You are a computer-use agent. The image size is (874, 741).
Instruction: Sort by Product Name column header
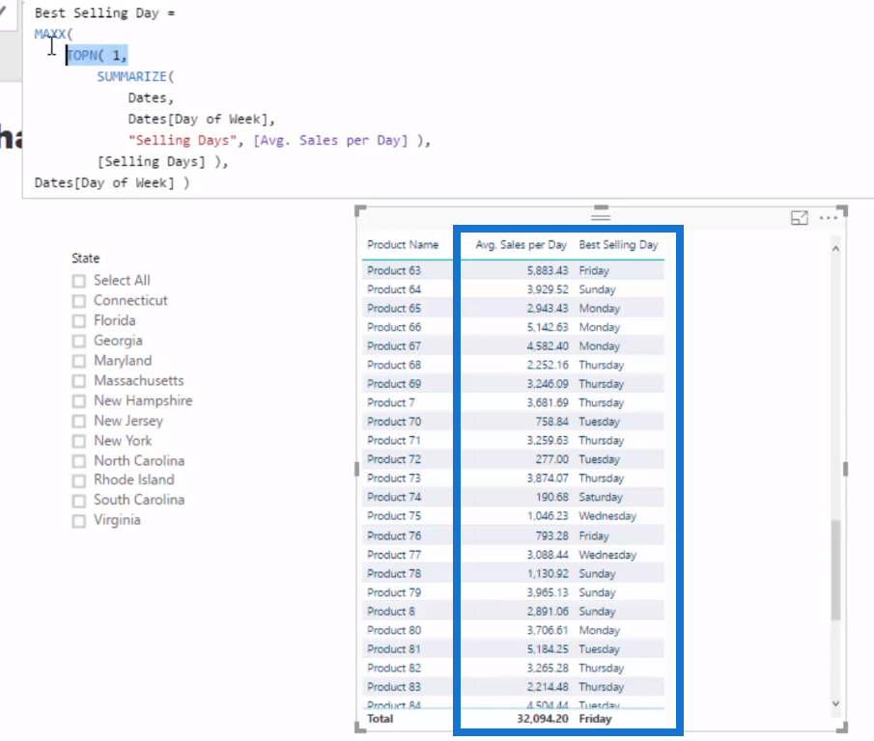click(x=403, y=245)
